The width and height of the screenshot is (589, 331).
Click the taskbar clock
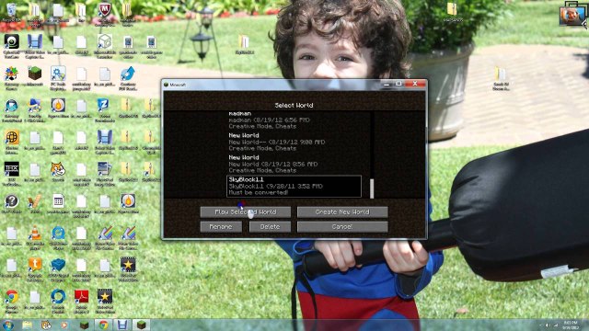coord(571,325)
